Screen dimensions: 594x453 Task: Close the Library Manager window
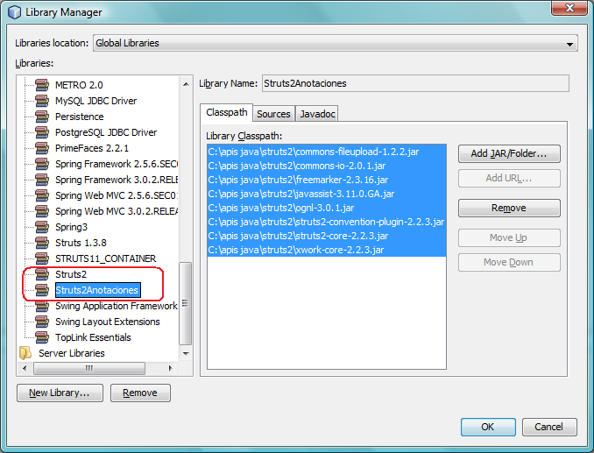click(569, 8)
